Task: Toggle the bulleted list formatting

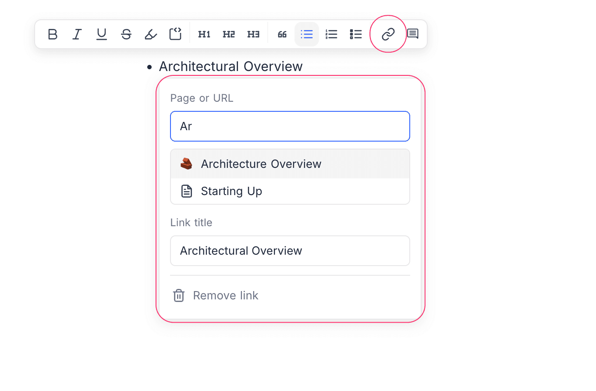Action: point(307,34)
